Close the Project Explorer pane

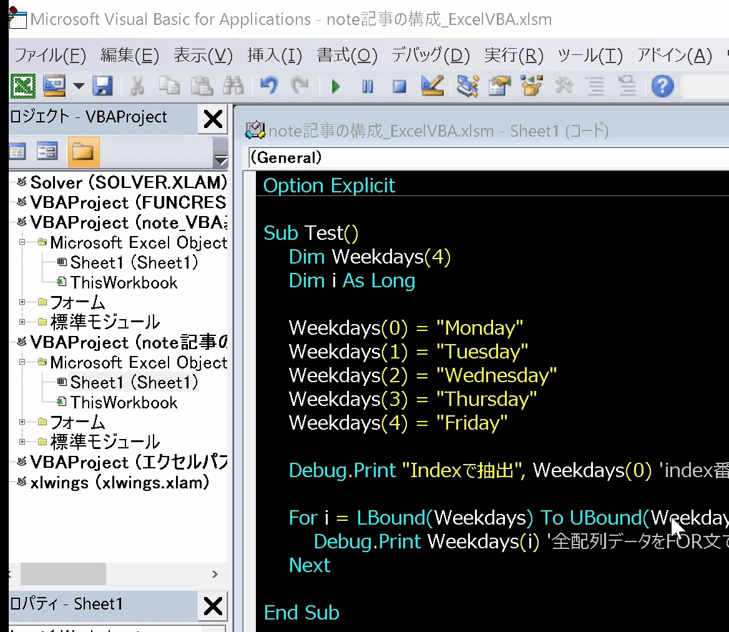pos(213,119)
